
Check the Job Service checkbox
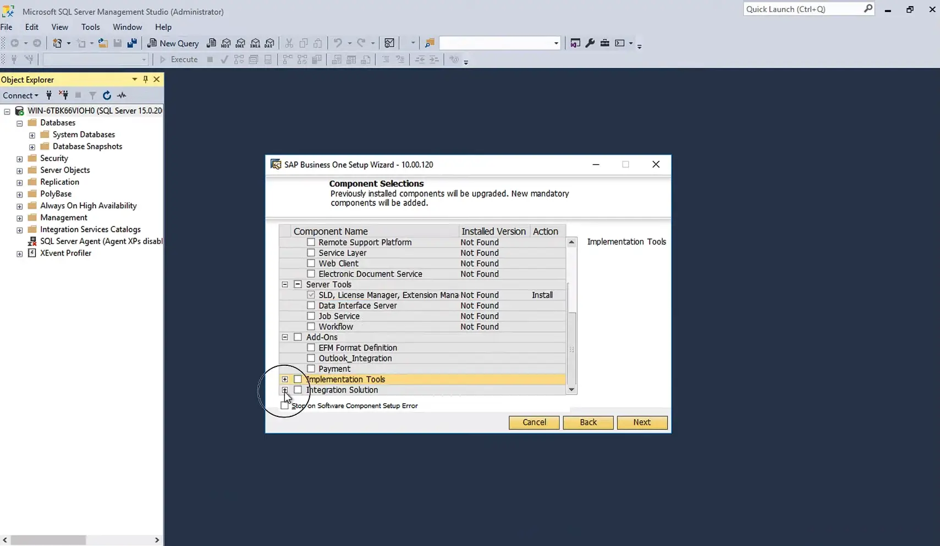tap(311, 316)
